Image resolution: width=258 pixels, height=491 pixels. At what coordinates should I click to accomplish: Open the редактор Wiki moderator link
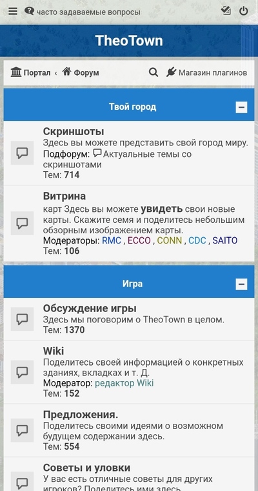point(124,383)
